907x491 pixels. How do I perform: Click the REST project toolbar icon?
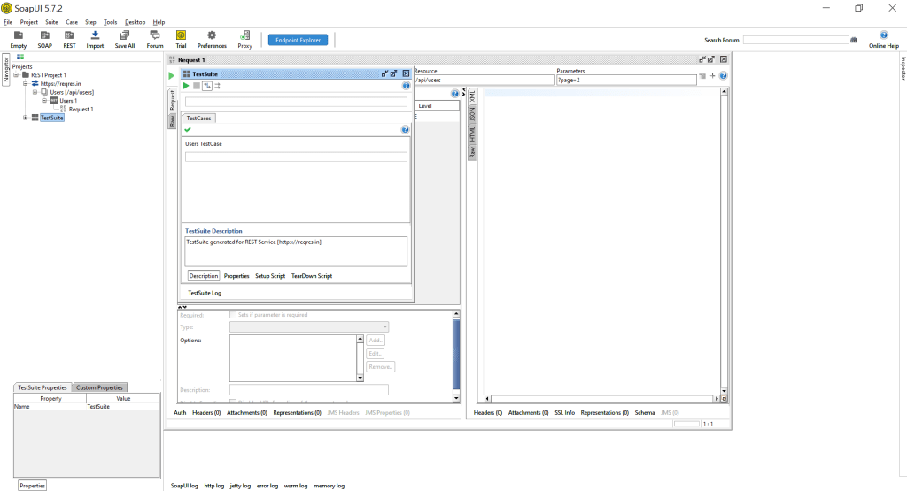click(x=69, y=39)
